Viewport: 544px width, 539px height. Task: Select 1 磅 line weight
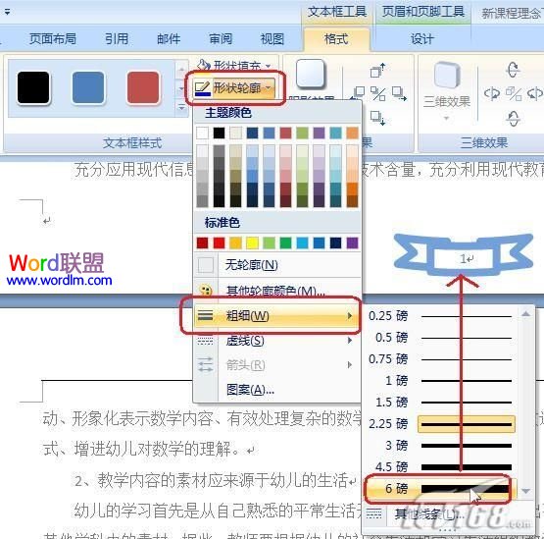[440, 381]
